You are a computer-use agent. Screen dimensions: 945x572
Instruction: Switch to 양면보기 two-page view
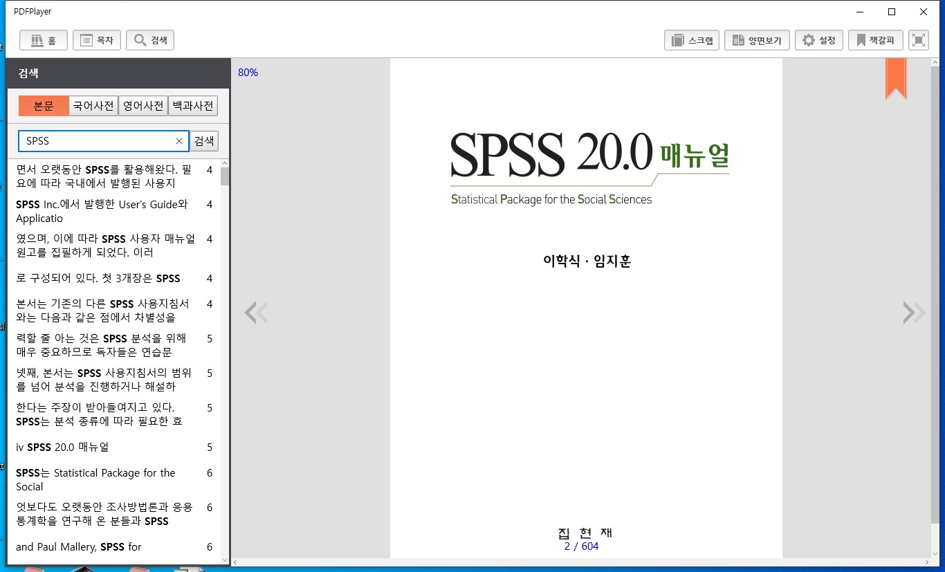pyautogui.click(x=757, y=40)
